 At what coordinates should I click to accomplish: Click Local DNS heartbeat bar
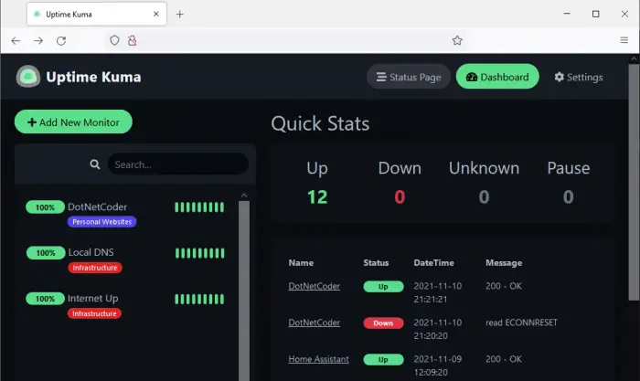click(x=199, y=253)
